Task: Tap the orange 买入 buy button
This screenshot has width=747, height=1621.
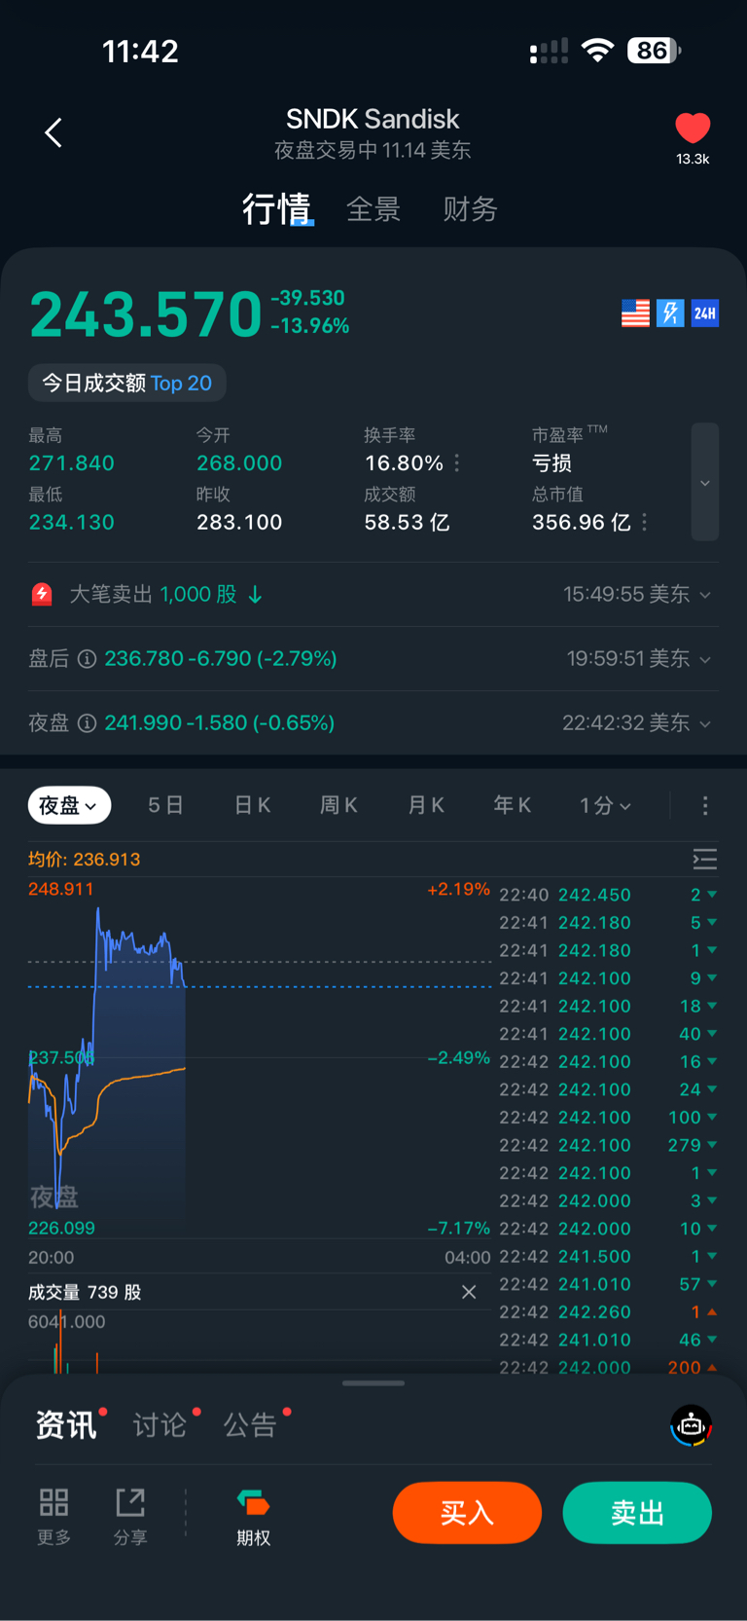Action: pyautogui.click(x=467, y=1513)
